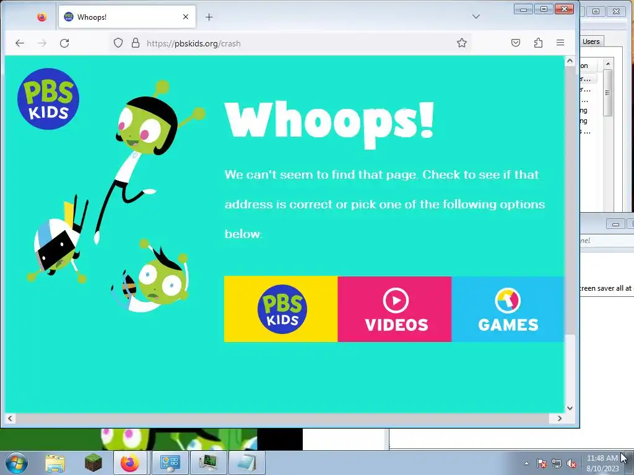Open the Extensions puzzle icon

click(x=538, y=43)
